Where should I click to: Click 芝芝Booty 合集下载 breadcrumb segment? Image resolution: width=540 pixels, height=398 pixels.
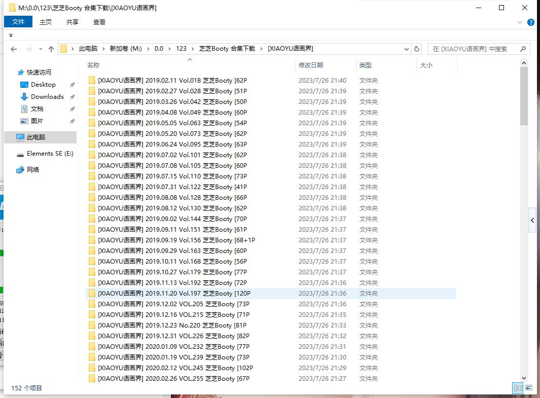pyautogui.click(x=227, y=49)
